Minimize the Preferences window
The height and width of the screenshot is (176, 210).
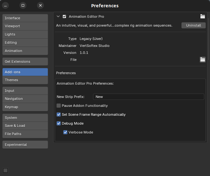(5, 6)
